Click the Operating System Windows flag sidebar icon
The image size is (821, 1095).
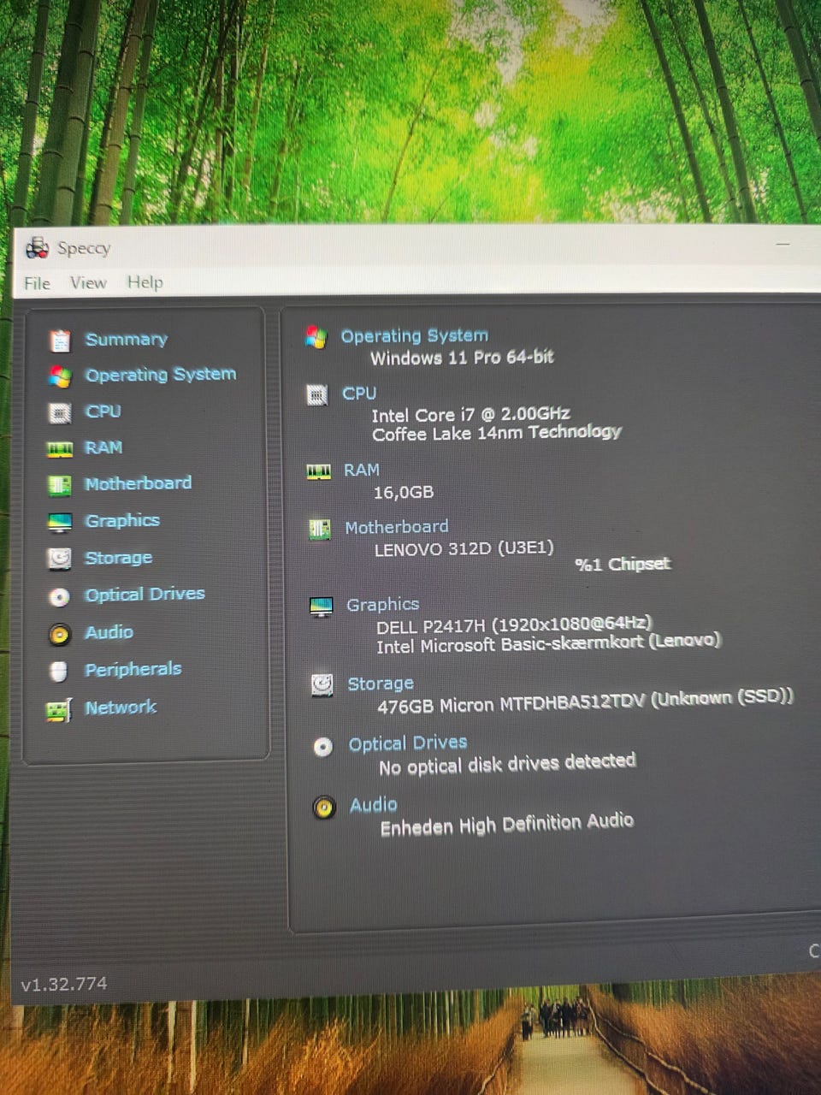(x=60, y=376)
